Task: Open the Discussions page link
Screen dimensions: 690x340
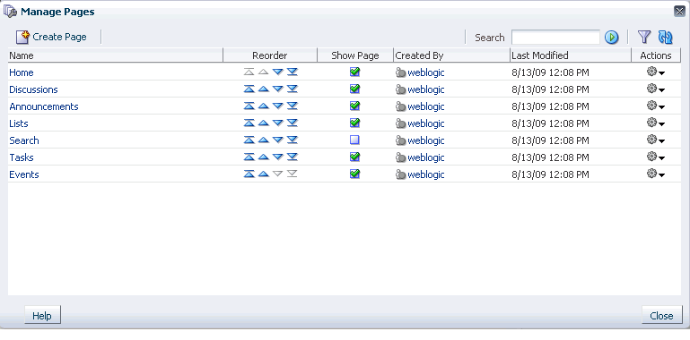Action: click(33, 89)
